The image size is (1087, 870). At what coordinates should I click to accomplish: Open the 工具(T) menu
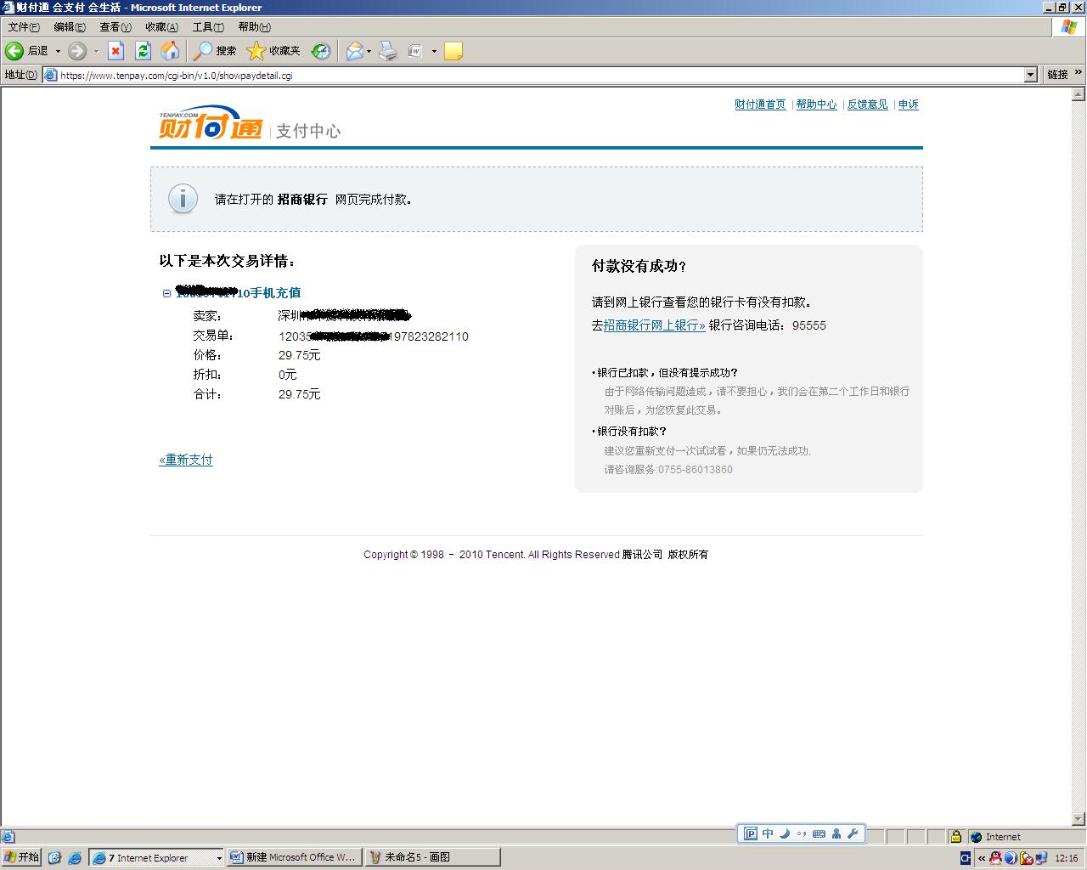coord(208,27)
